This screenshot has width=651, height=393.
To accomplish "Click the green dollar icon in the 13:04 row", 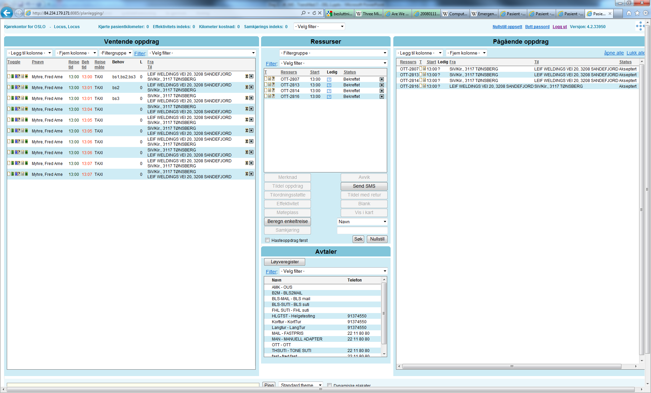I will click(13, 109).
